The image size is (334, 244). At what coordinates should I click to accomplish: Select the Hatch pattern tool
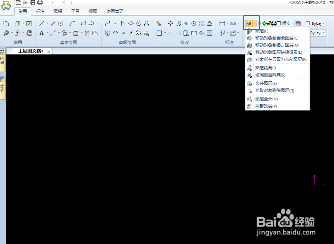coord(87,33)
